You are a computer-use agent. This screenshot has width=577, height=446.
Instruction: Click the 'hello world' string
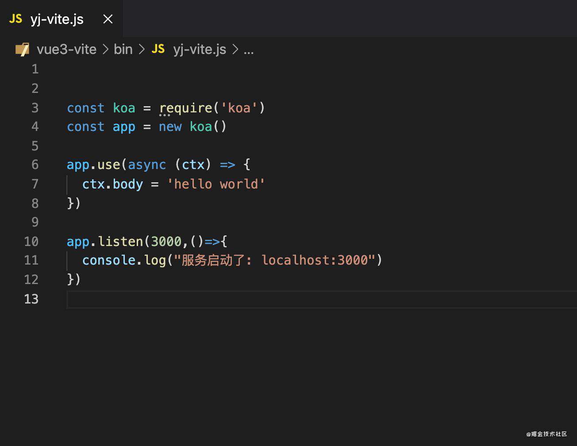216,184
